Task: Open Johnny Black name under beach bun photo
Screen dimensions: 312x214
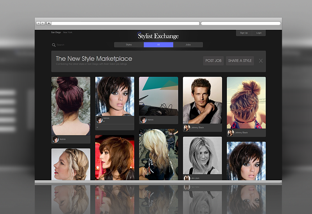Action: point(241,133)
